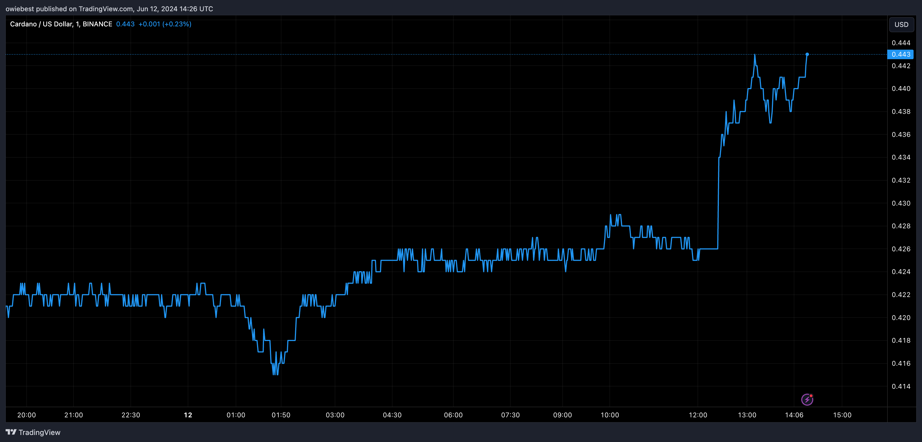Click the 0.416 price axis label
The image size is (922, 442).
(x=901, y=364)
